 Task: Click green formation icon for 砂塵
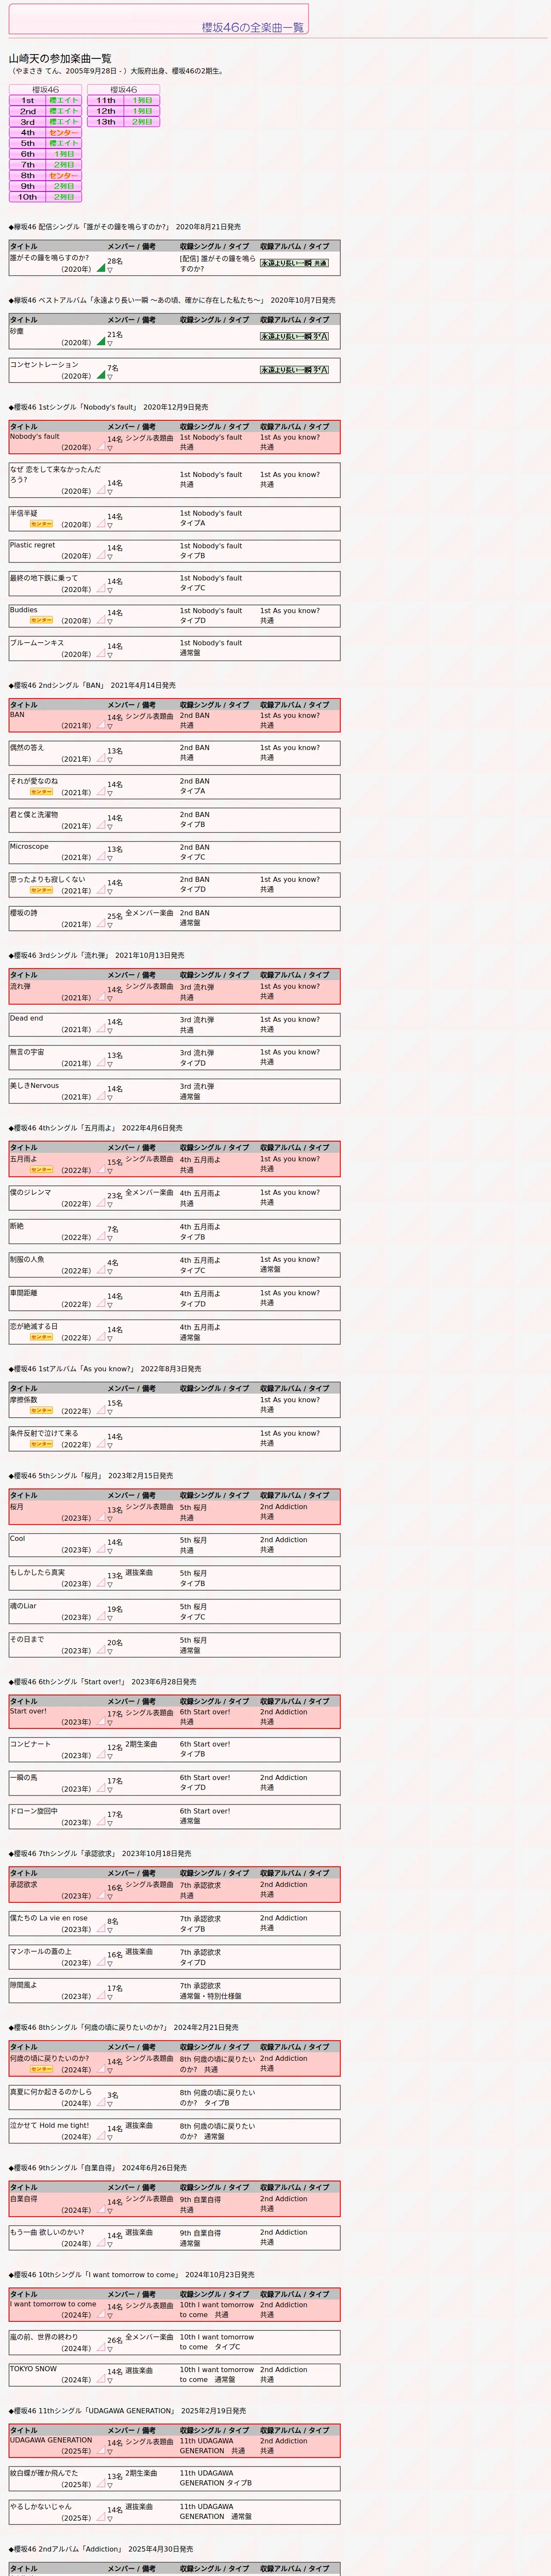[x=100, y=341]
